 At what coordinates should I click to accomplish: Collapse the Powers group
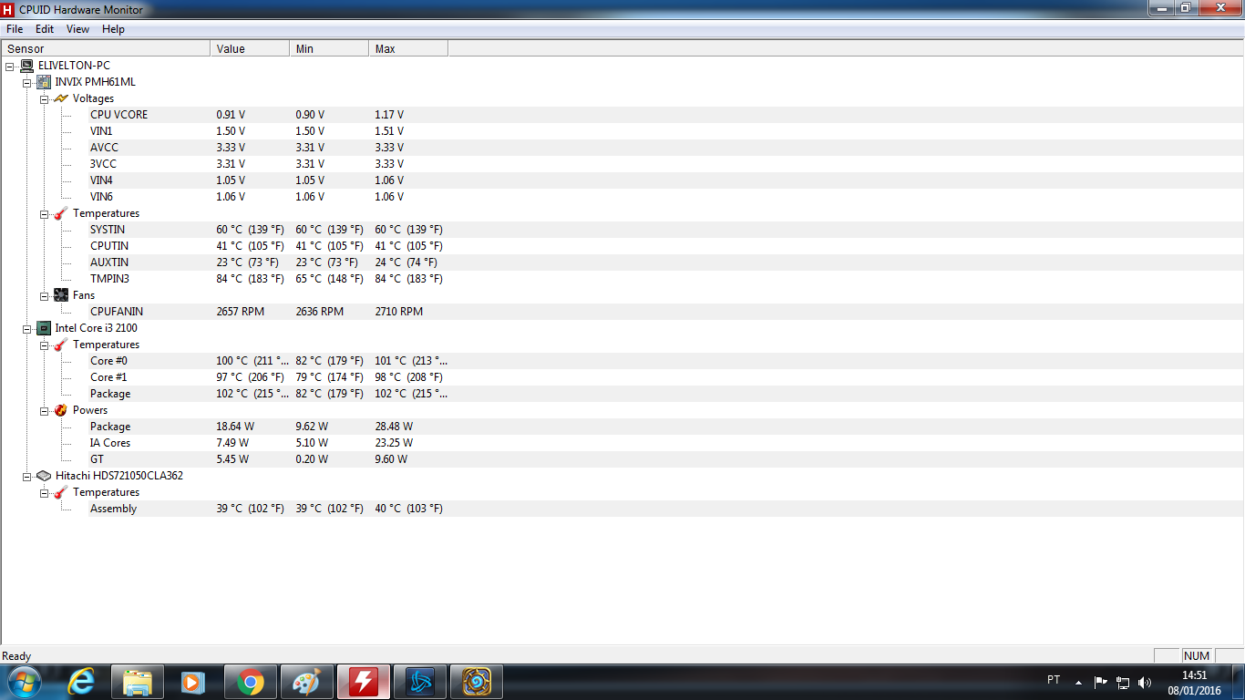point(44,410)
